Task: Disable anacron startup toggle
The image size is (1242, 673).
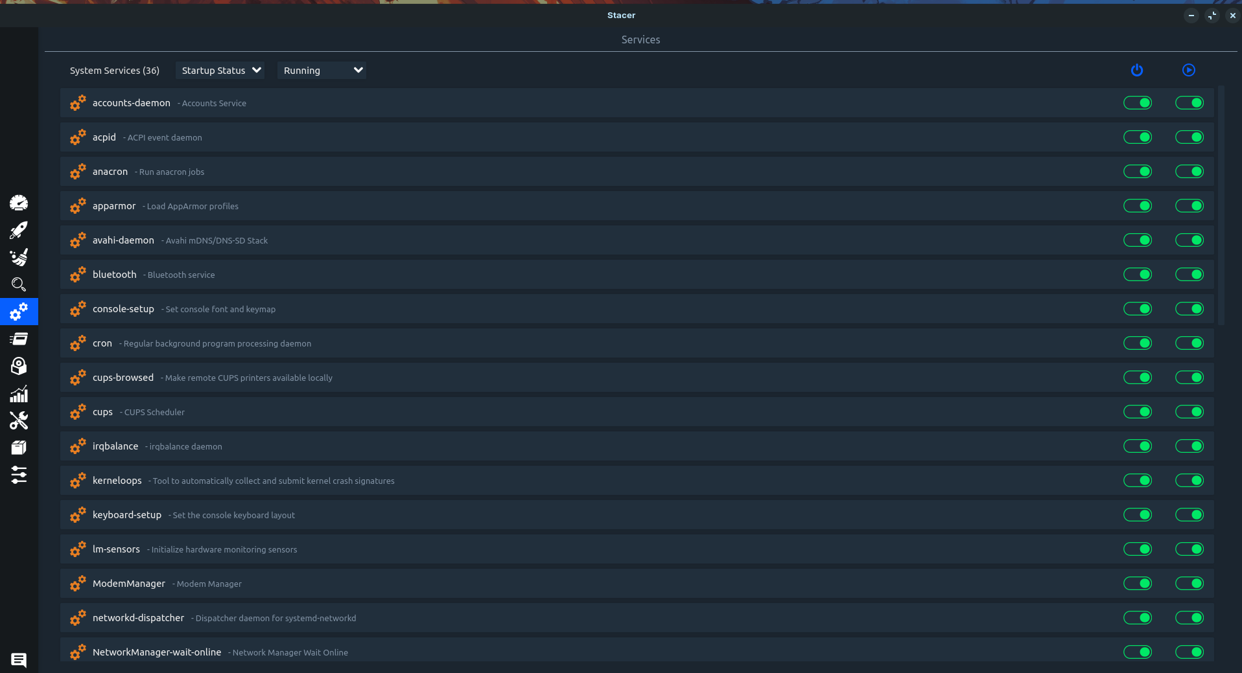Action: [1138, 171]
